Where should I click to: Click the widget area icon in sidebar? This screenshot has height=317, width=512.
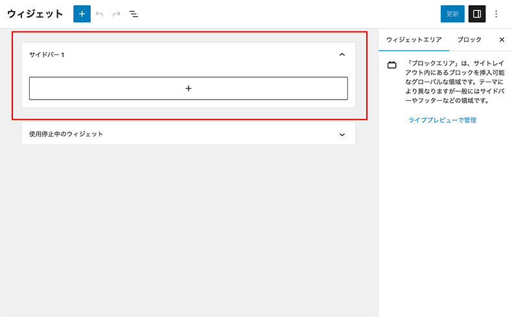click(392, 65)
